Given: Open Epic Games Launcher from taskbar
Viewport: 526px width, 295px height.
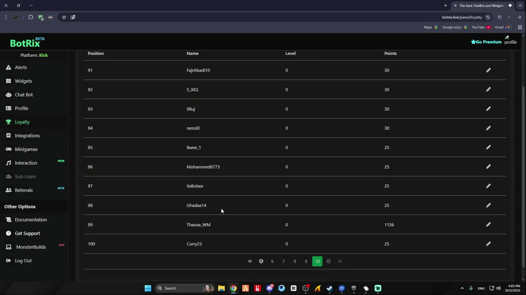Looking at the screenshot, I should [x=354, y=288].
